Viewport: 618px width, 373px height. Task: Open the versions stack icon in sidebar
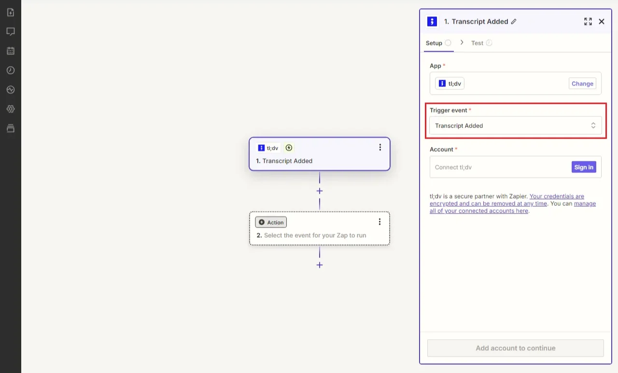[11, 129]
